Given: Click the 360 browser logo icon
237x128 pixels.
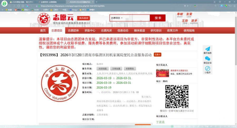Looking at the screenshot, I should [x=4, y=4].
